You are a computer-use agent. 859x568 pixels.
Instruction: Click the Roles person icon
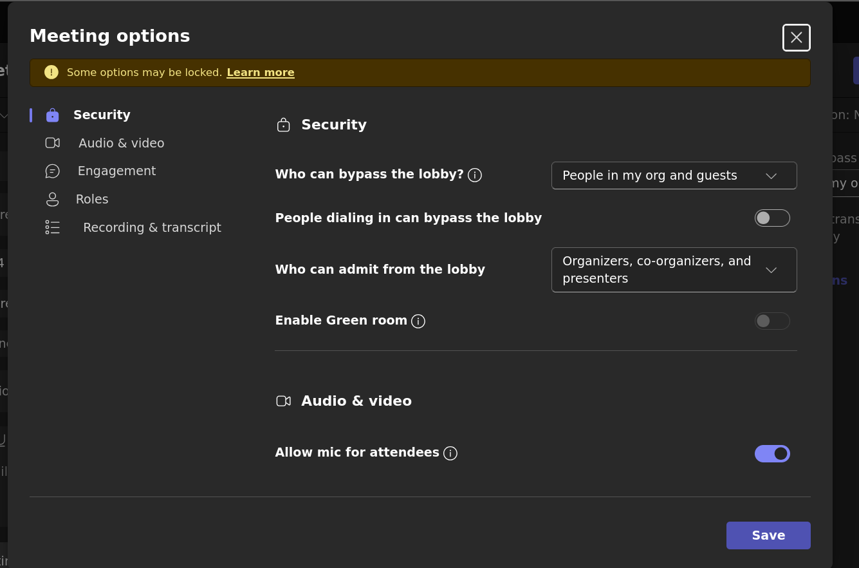pos(52,199)
